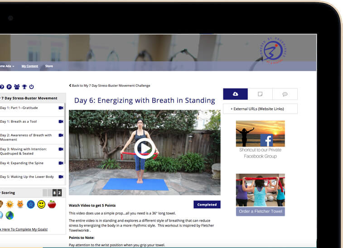Viewport: 343px width, 248px height.
Task: Click the red apple badge icon
Action: coord(52,204)
